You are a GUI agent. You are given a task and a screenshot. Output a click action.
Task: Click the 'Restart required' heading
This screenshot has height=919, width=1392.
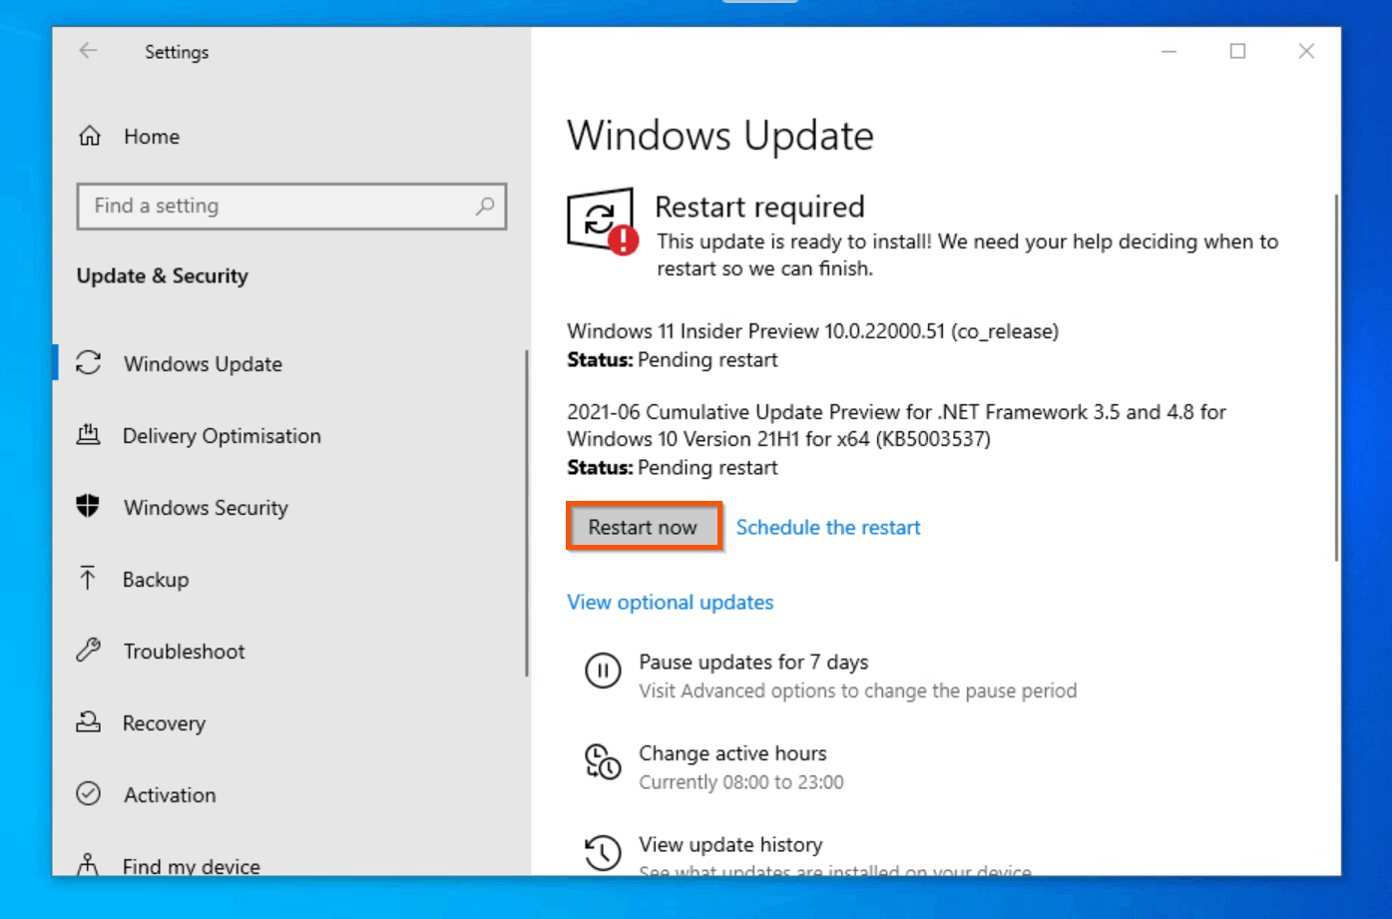pos(759,207)
